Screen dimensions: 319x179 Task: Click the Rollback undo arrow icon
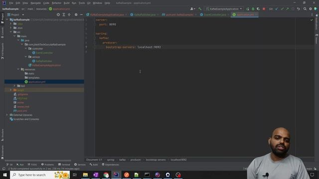pos(298,9)
